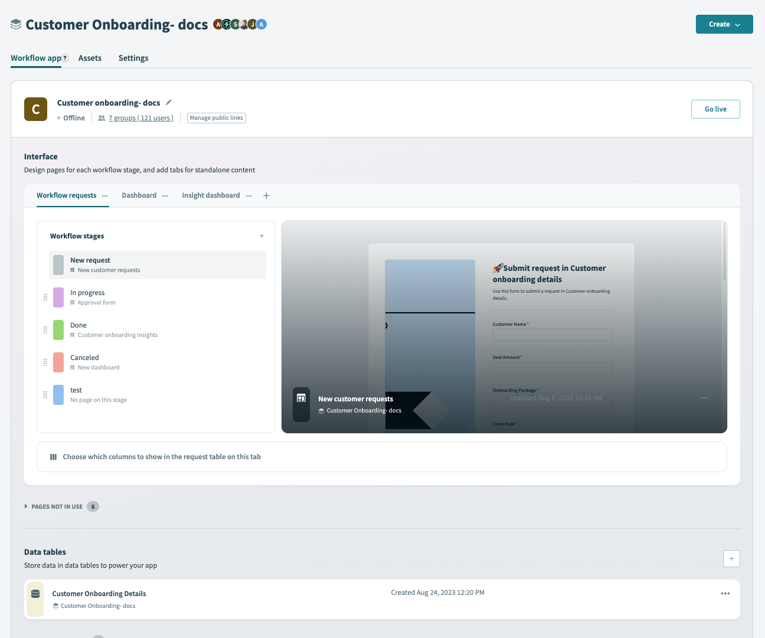765x638 pixels.
Task: Click Customer onboarding Insights page label
Action: (117, 335)
